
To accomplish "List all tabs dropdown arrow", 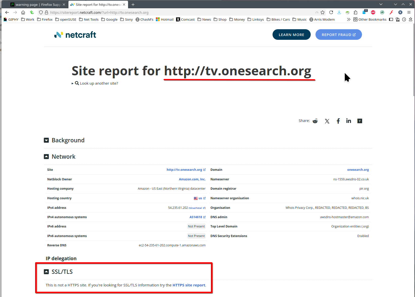I will [381, 4].
